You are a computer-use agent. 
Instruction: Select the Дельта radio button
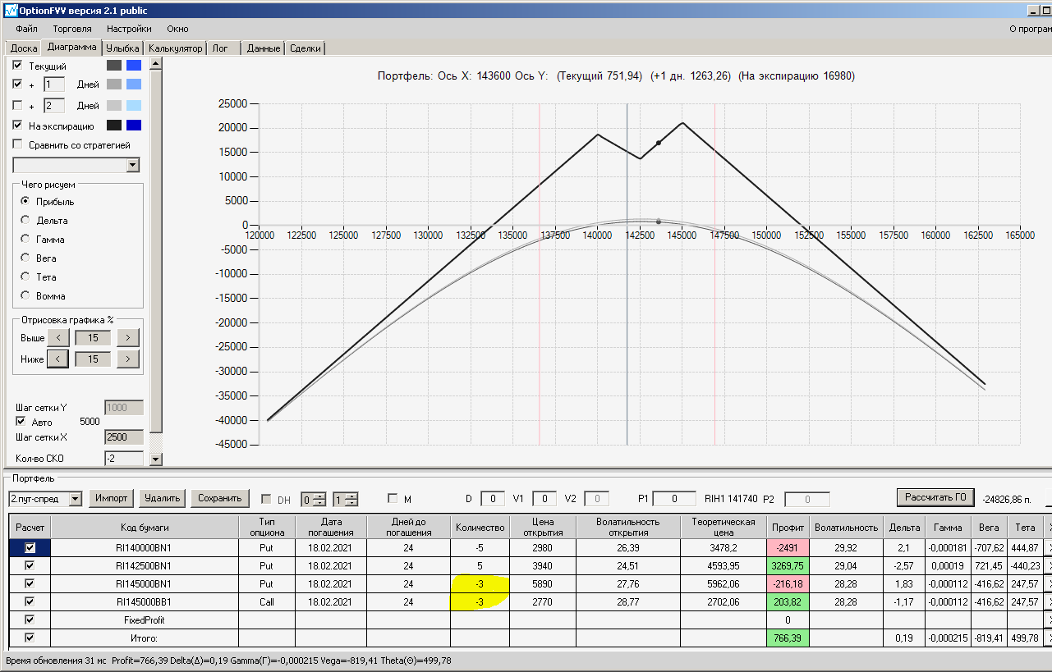pos(25,220)
